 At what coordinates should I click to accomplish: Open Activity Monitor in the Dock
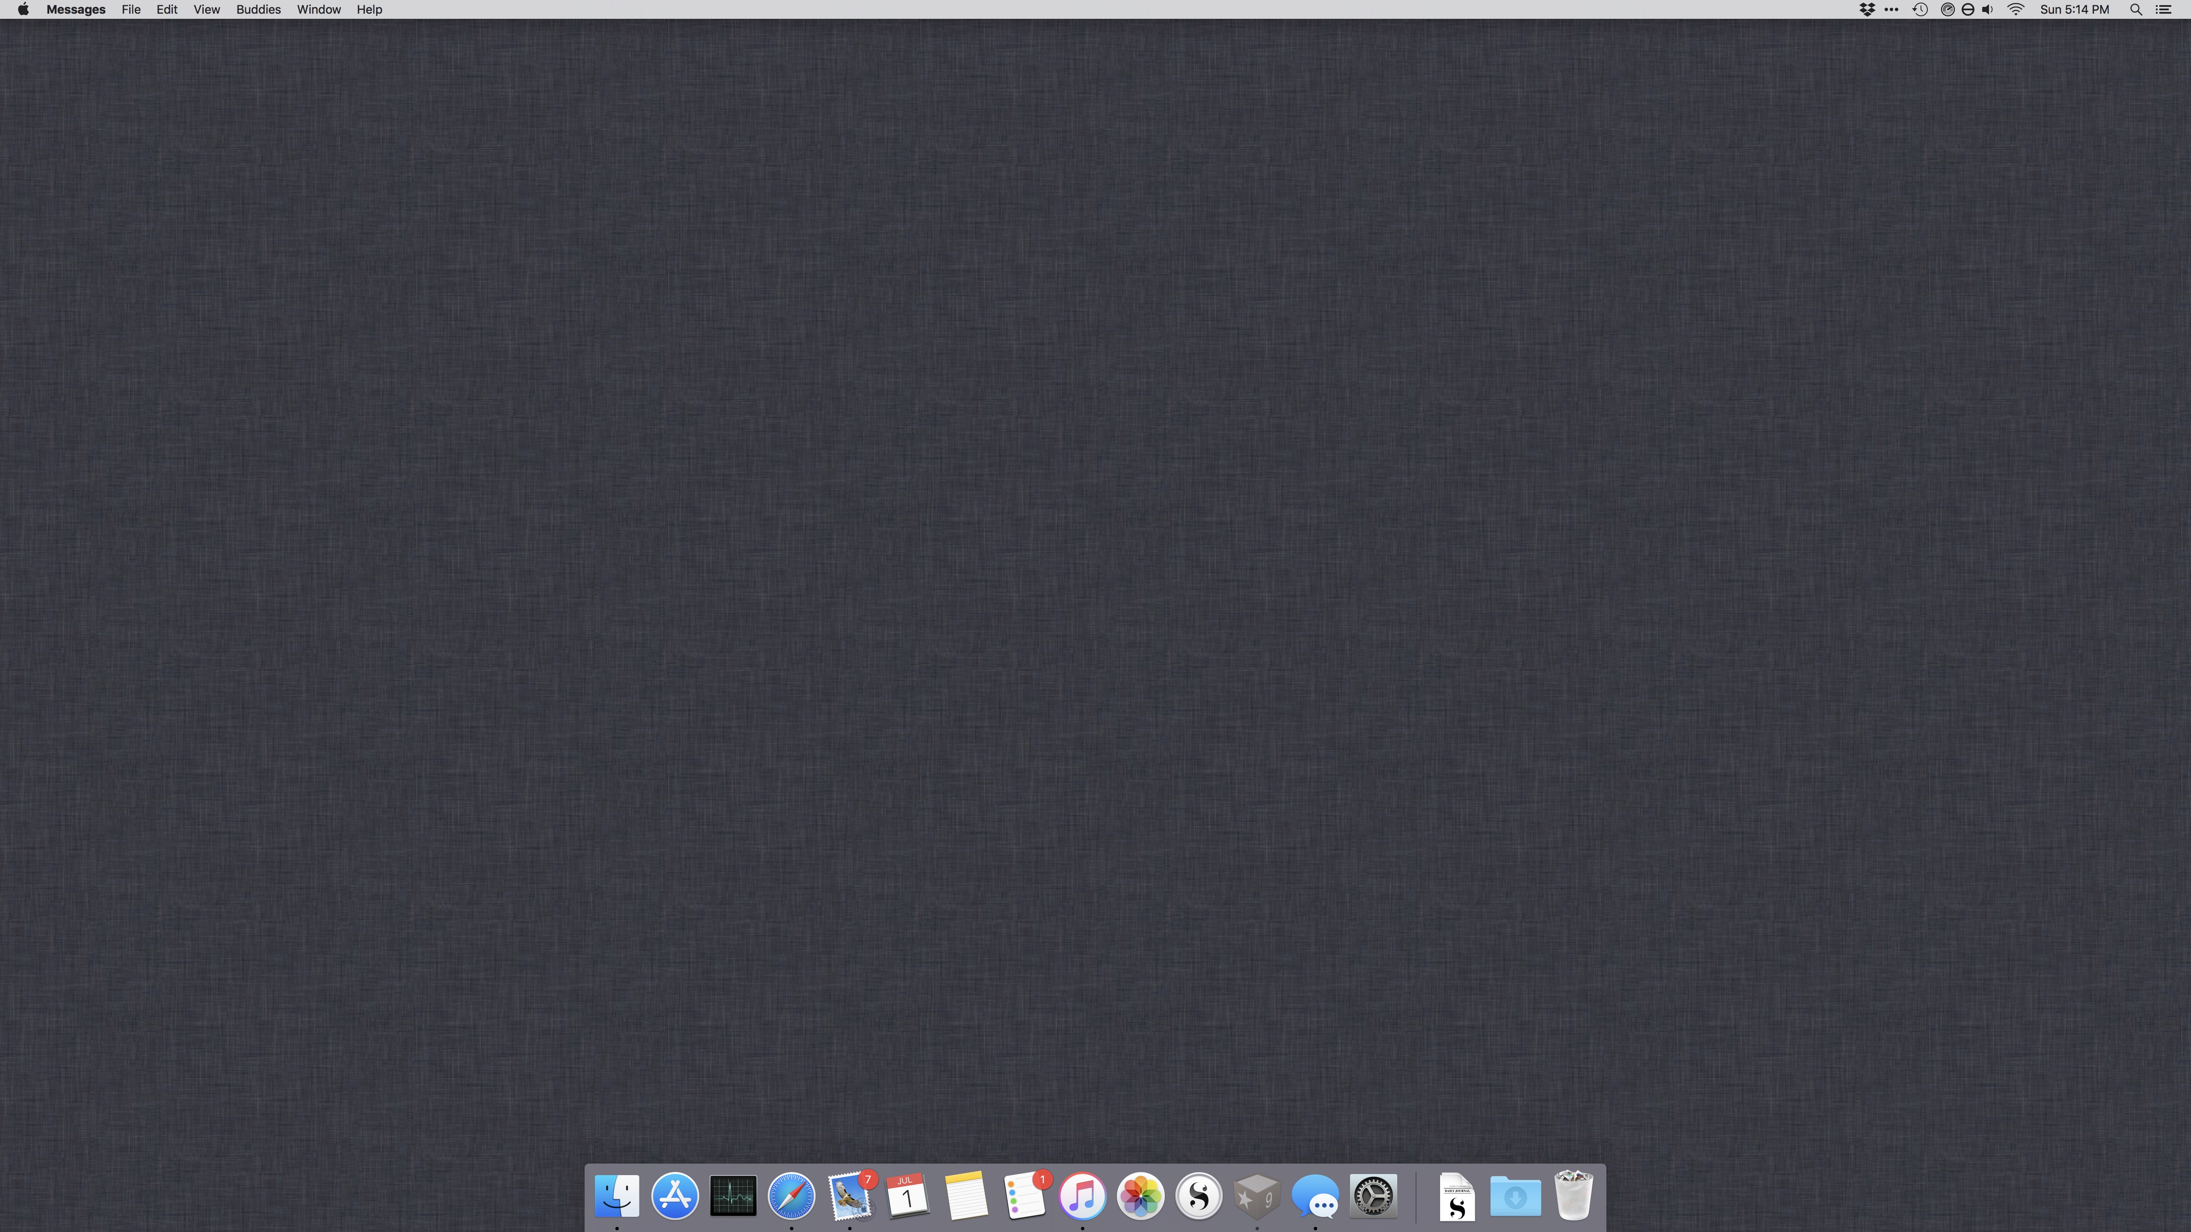732,1196
